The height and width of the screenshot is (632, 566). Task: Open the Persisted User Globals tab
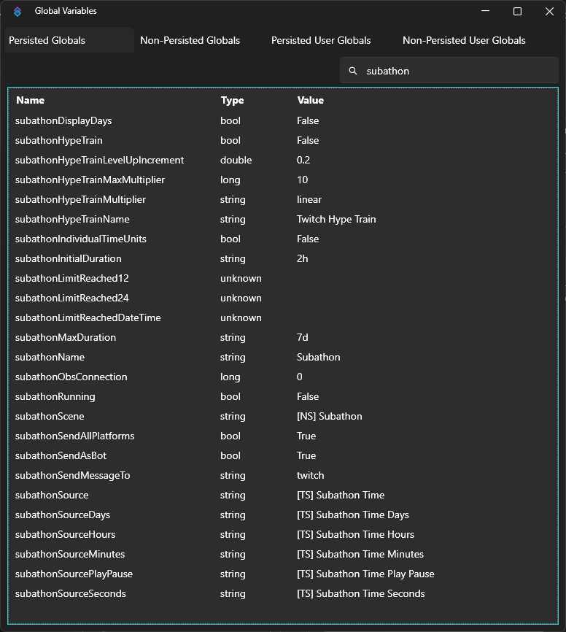[x=321, y=40]
